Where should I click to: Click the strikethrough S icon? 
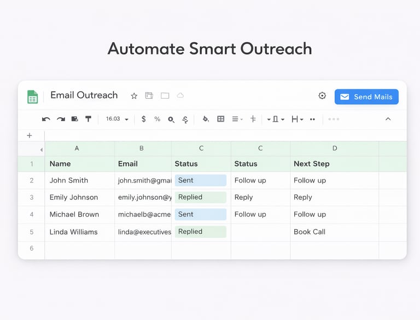pos(185,119)
